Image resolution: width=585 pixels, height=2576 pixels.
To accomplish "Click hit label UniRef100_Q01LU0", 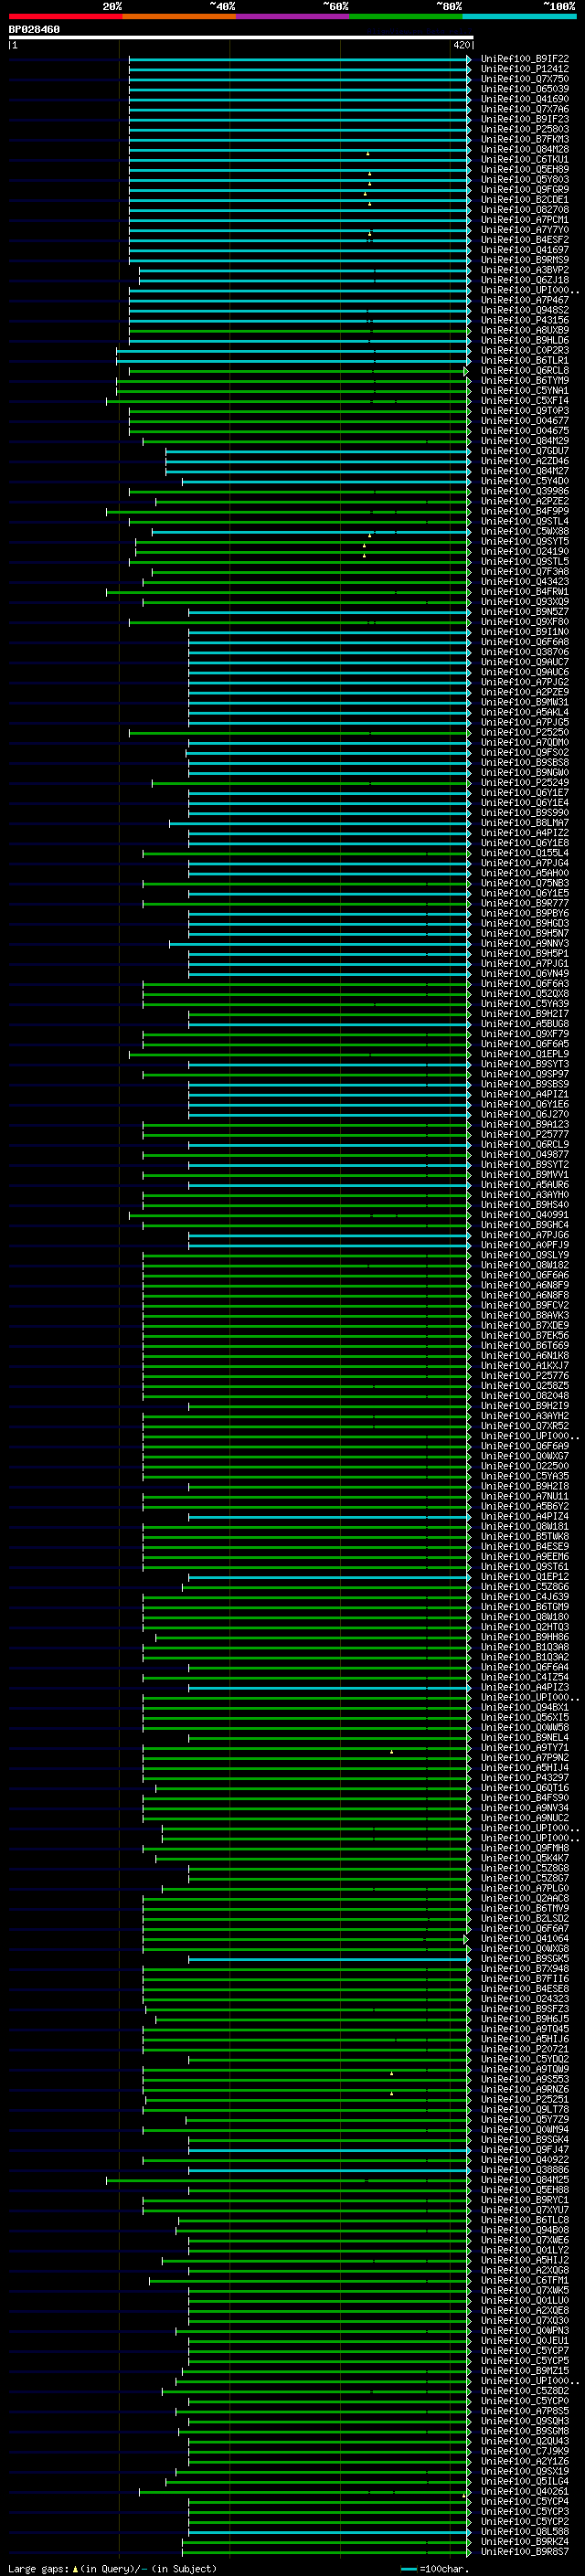I will coord(525,2301).
